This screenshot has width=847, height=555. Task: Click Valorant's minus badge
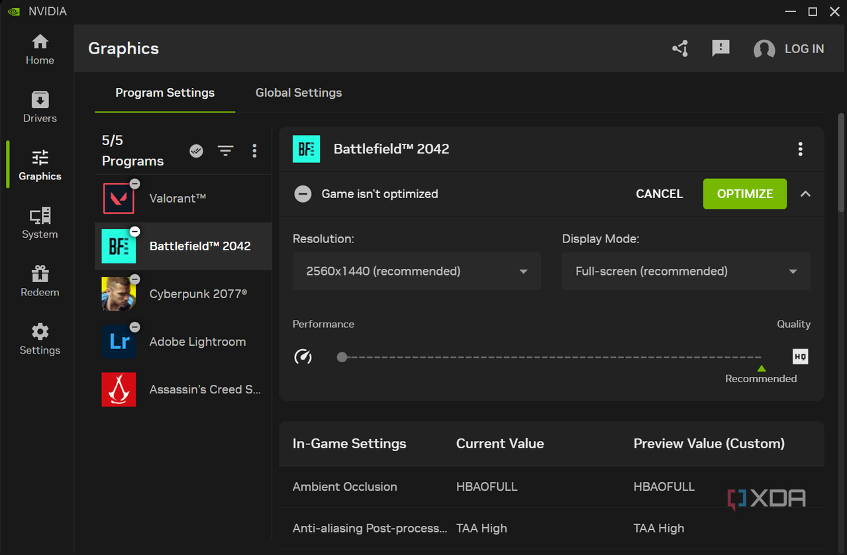(x=134, y=183)
